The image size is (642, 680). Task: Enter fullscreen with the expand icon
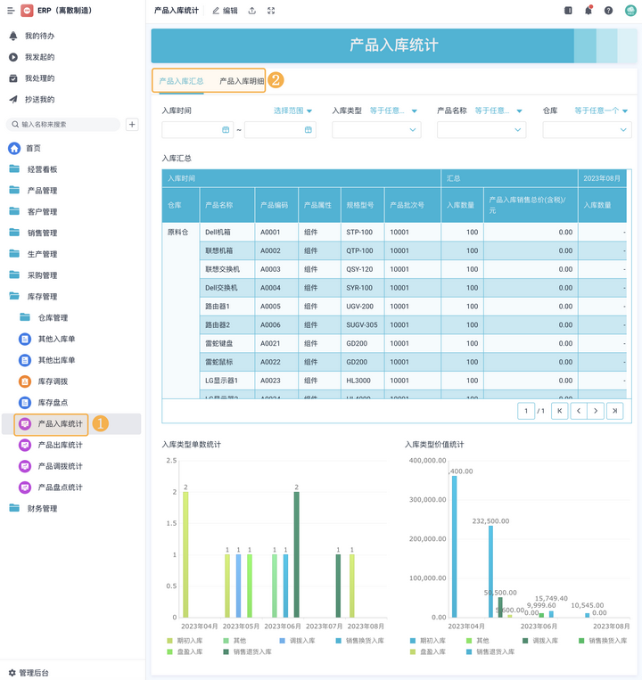pos(271,11)
